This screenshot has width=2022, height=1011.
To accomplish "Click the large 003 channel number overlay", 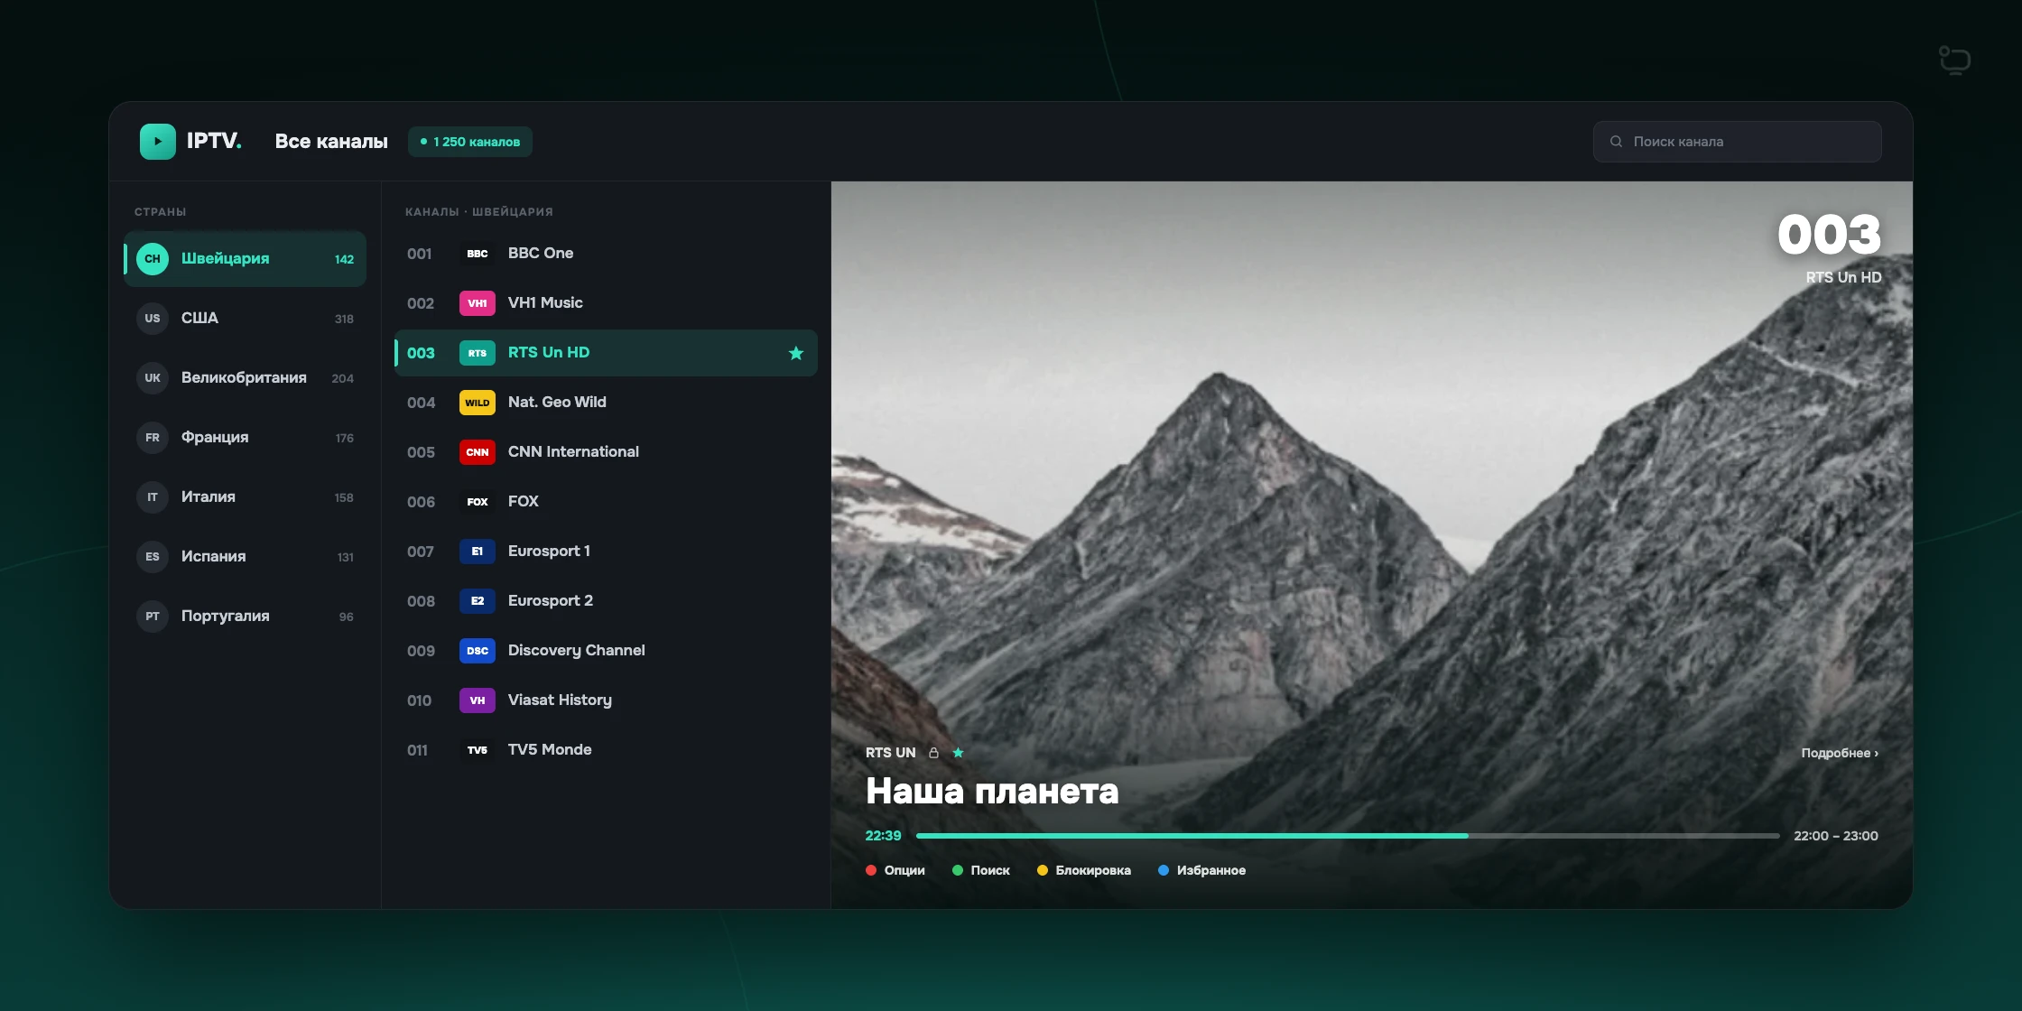I will click(x=1830, y=235).
